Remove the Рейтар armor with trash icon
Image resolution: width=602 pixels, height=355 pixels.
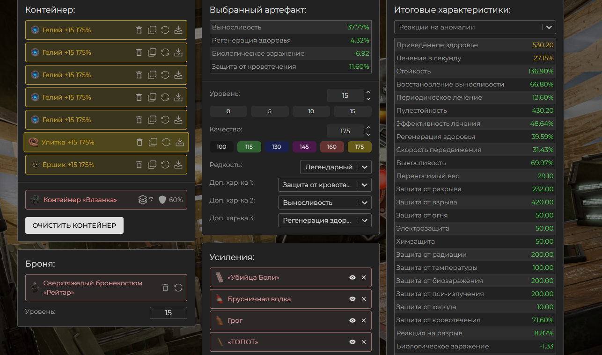point(165,288)
